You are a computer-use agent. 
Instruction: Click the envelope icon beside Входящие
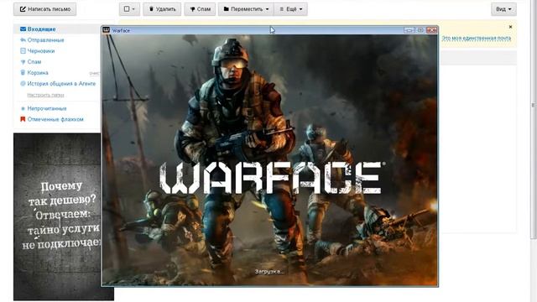[23, 29]
